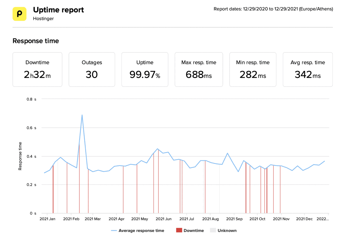This screenshot has height=237, width=345.
Task: Click the yellow Pingdom logo icon
Action: 19,14
